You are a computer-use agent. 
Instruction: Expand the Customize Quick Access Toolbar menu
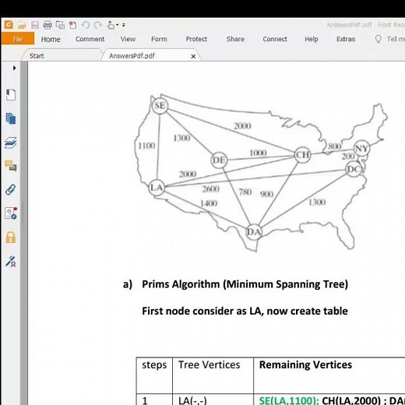tap(124, 25)
